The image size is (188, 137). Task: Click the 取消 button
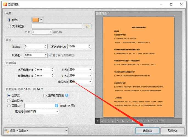(x=172, y=131)
